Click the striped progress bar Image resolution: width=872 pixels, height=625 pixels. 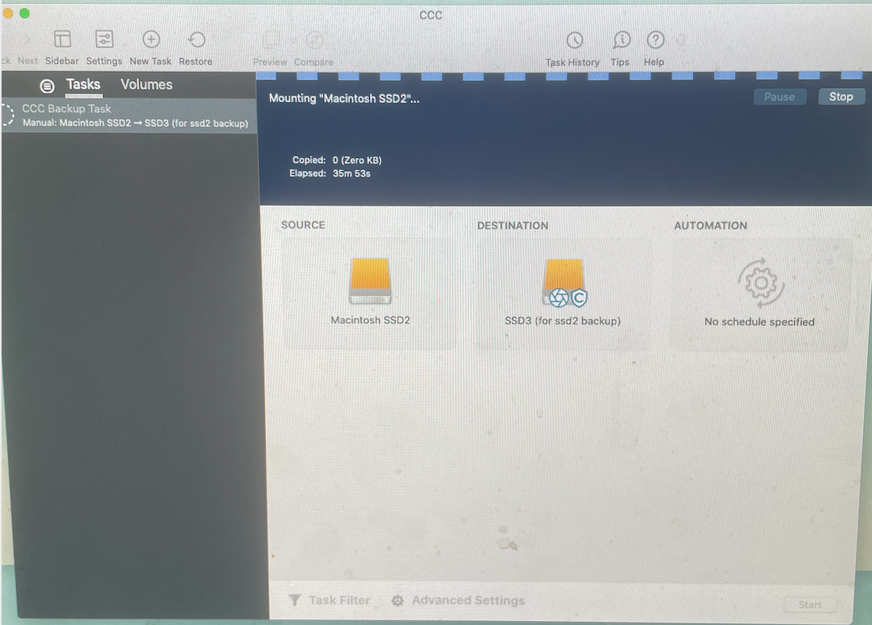point(563,76)
